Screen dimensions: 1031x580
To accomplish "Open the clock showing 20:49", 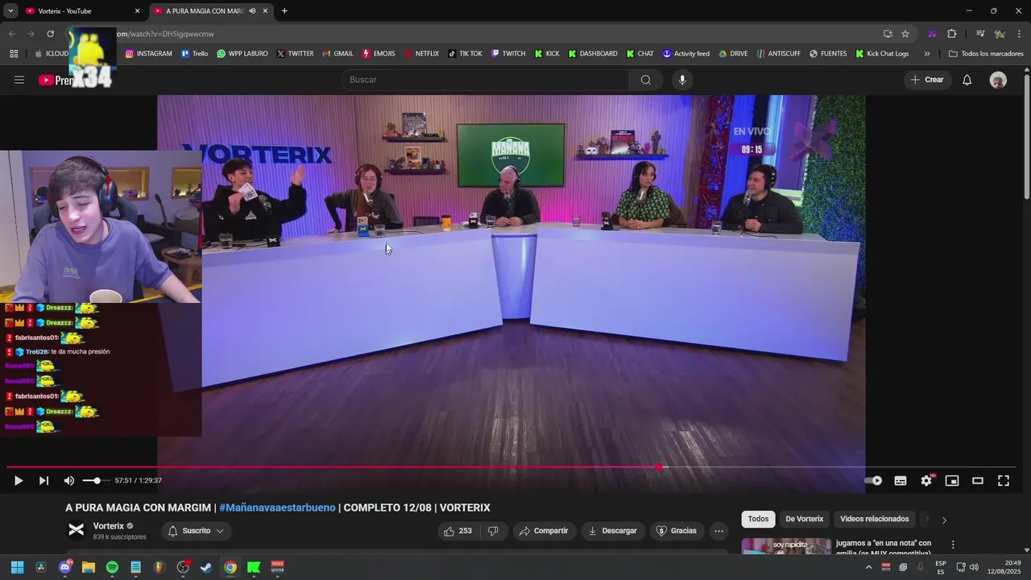I will [1005, 567].
